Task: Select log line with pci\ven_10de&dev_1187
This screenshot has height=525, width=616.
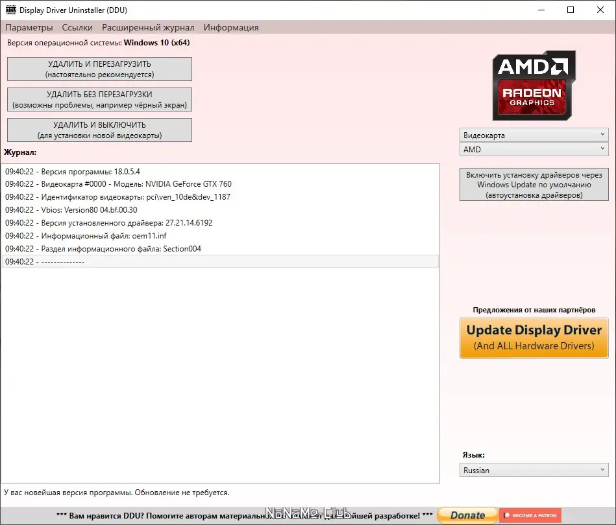Action: (x=220, y=196)
